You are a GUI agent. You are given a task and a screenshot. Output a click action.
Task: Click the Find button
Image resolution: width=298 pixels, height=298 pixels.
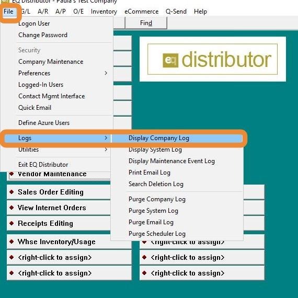146,23
